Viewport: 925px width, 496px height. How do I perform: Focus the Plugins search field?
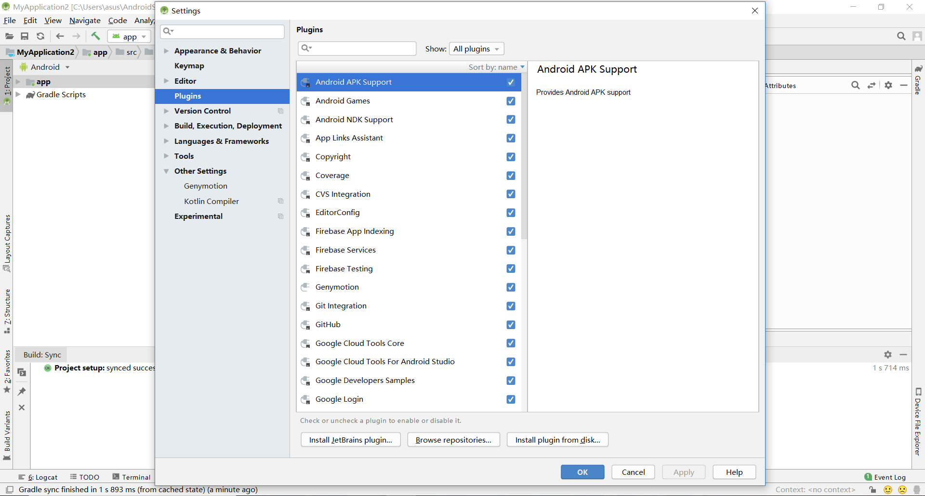tap(357, 48)
